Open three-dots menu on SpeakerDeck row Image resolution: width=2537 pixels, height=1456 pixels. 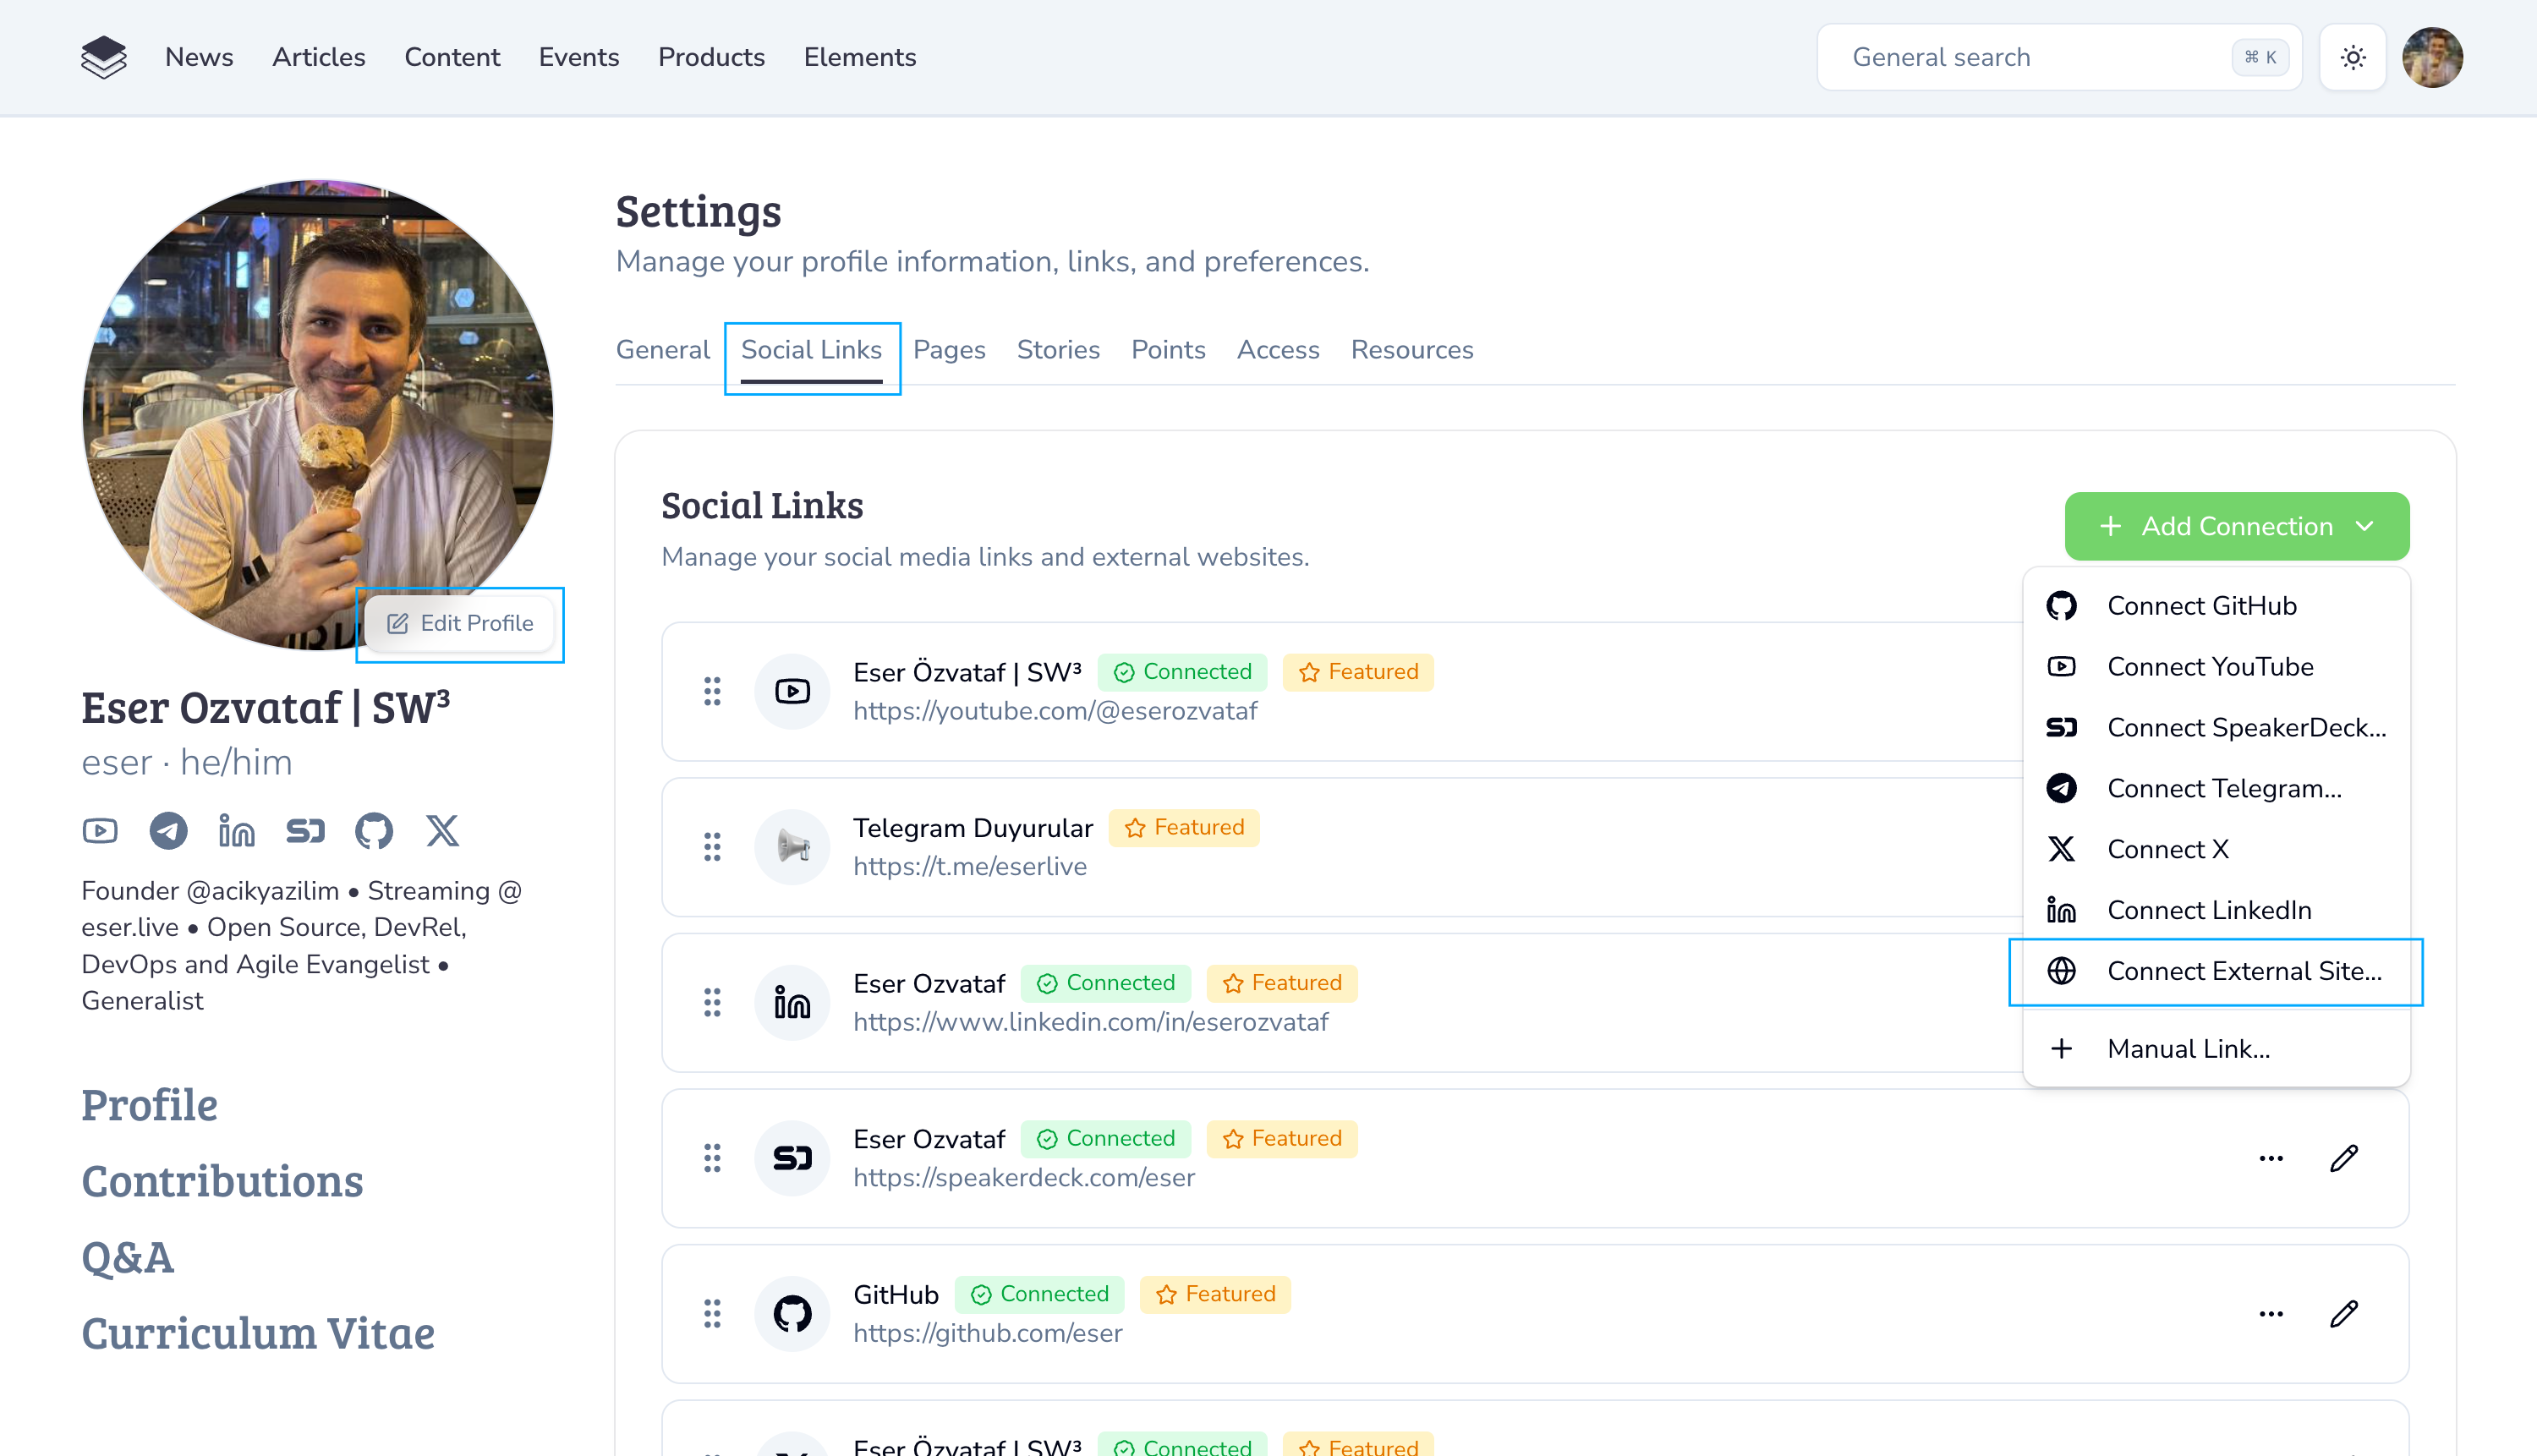pos(2270,1158)
